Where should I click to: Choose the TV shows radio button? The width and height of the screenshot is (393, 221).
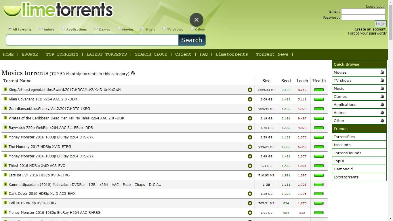pyautogui.click(x=164, y=29)
